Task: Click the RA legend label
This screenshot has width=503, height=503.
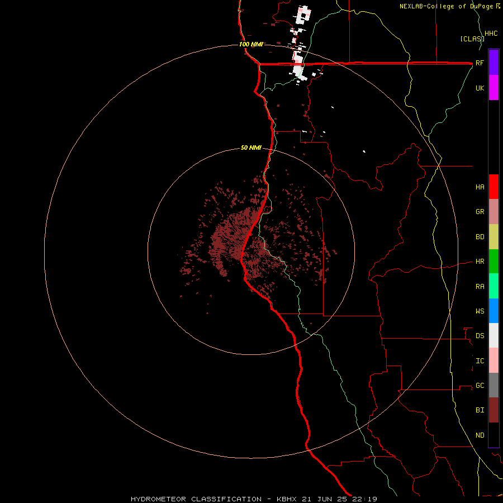Action: (480, 287)
